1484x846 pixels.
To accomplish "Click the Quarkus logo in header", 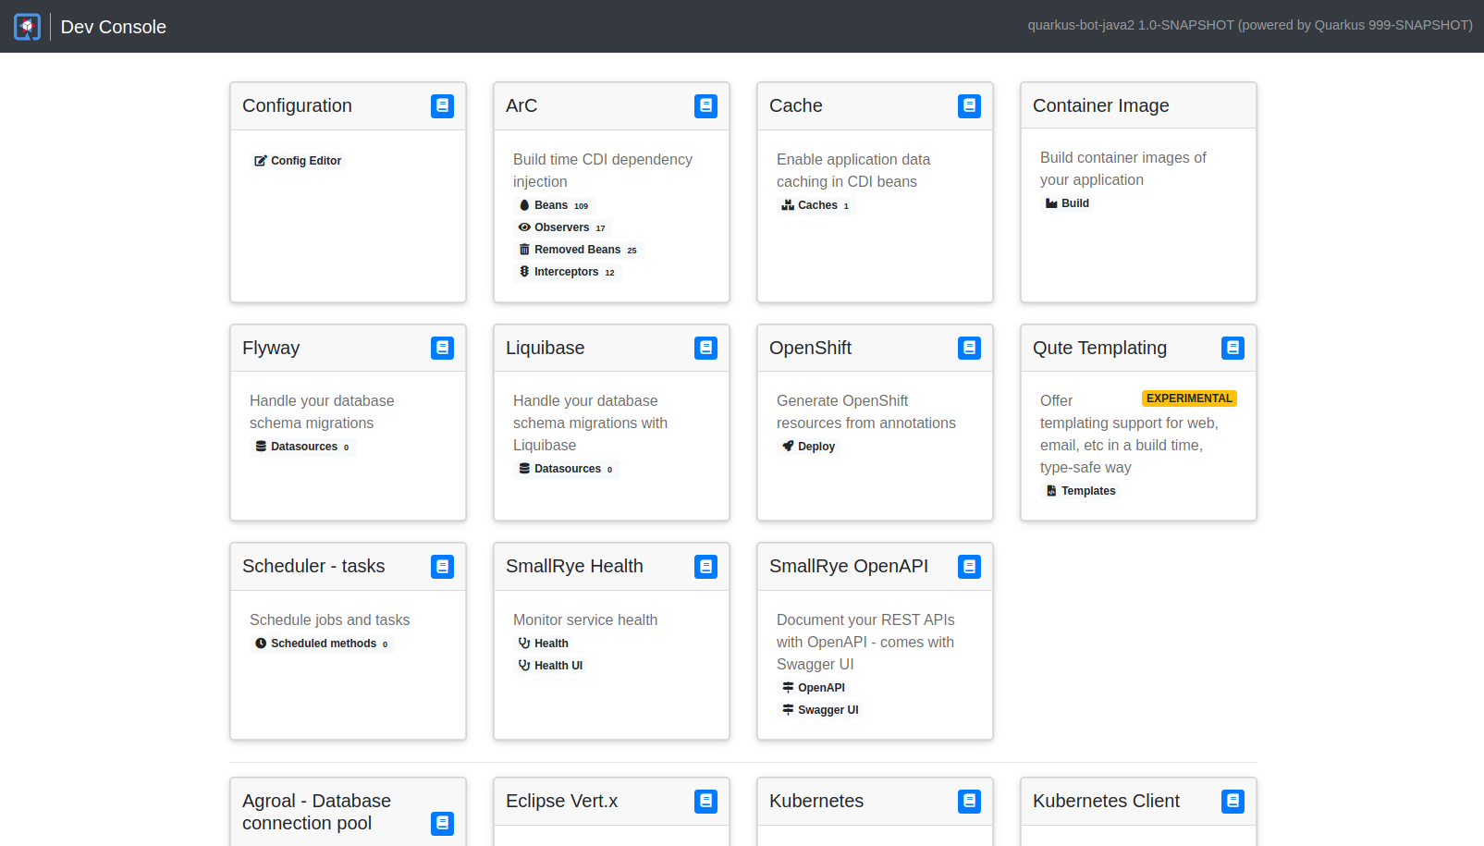I will pyautogui.click(x=28, y=27).
